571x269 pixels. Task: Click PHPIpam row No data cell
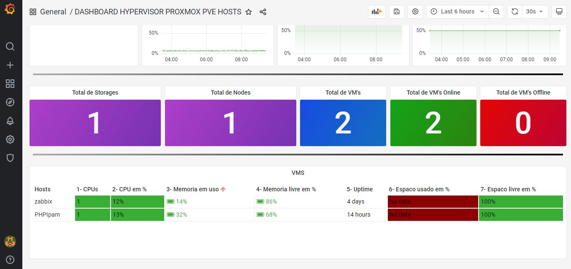coord(433,215)
